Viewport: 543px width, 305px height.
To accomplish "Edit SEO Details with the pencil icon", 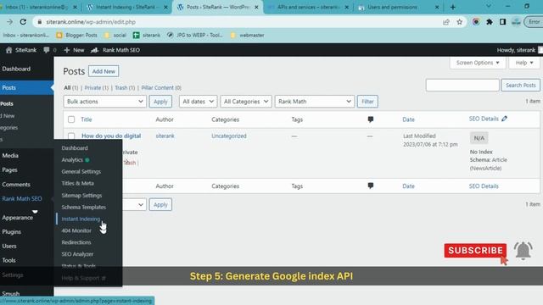I will pos(505,119).
